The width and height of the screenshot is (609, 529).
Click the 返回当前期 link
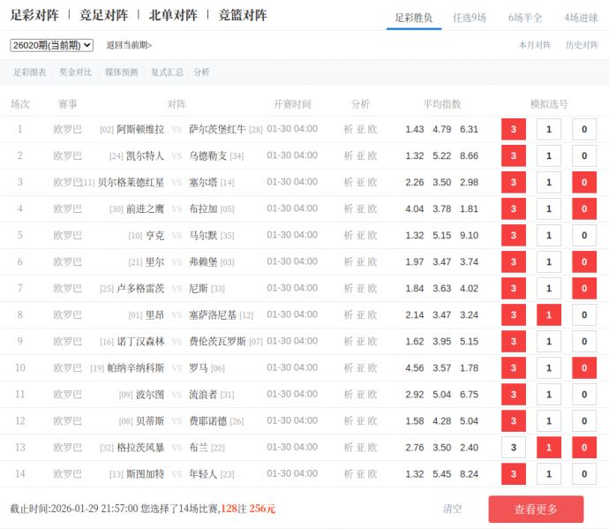[129, 45]
